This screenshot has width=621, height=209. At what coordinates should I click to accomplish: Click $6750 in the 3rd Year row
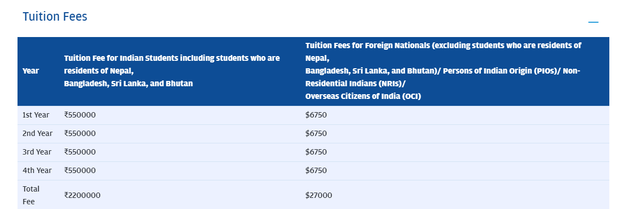pyautogui.click(x=316, y=152)
